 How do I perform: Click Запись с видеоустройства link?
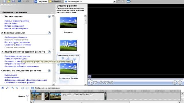point(17,21)
